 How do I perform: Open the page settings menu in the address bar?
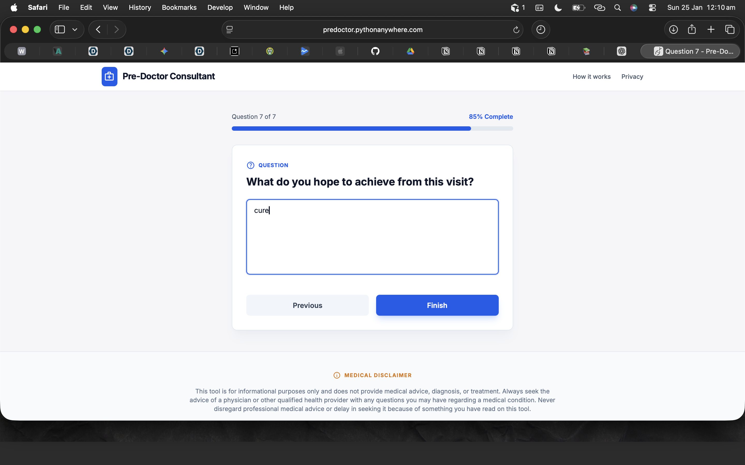230,29
